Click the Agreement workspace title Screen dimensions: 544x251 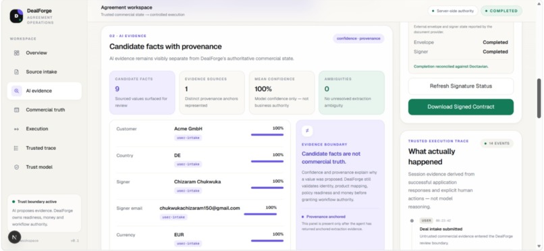point(126,7)
